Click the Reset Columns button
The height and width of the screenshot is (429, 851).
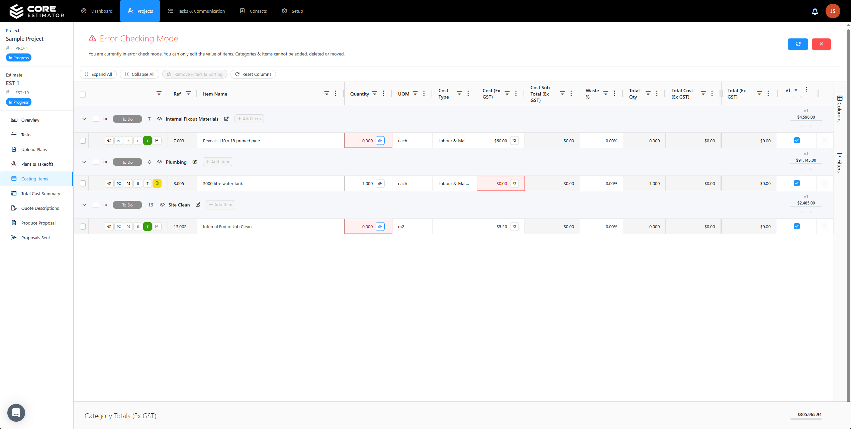pyautogui.click(x=253, y=74)
